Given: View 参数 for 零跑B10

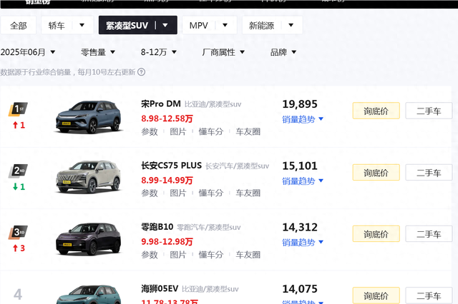Looking at the screenshot, I should click(x=150, y=255).
